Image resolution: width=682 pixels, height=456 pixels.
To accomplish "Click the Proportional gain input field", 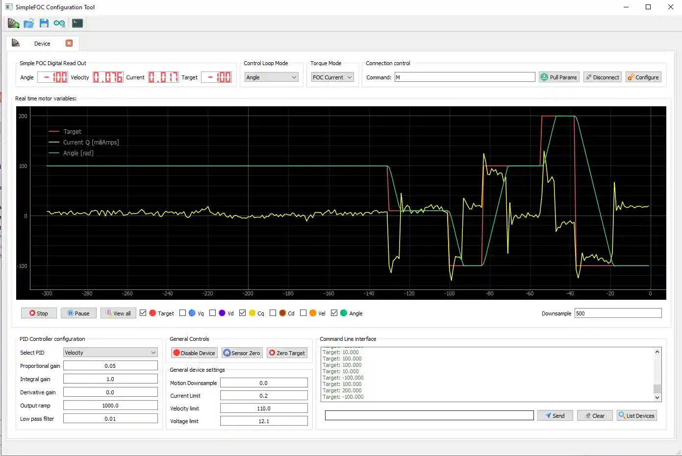I will coord(110,366).
